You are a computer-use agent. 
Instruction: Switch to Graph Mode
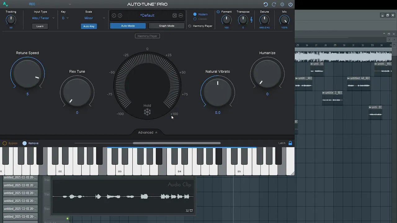[x=167, y=26]
